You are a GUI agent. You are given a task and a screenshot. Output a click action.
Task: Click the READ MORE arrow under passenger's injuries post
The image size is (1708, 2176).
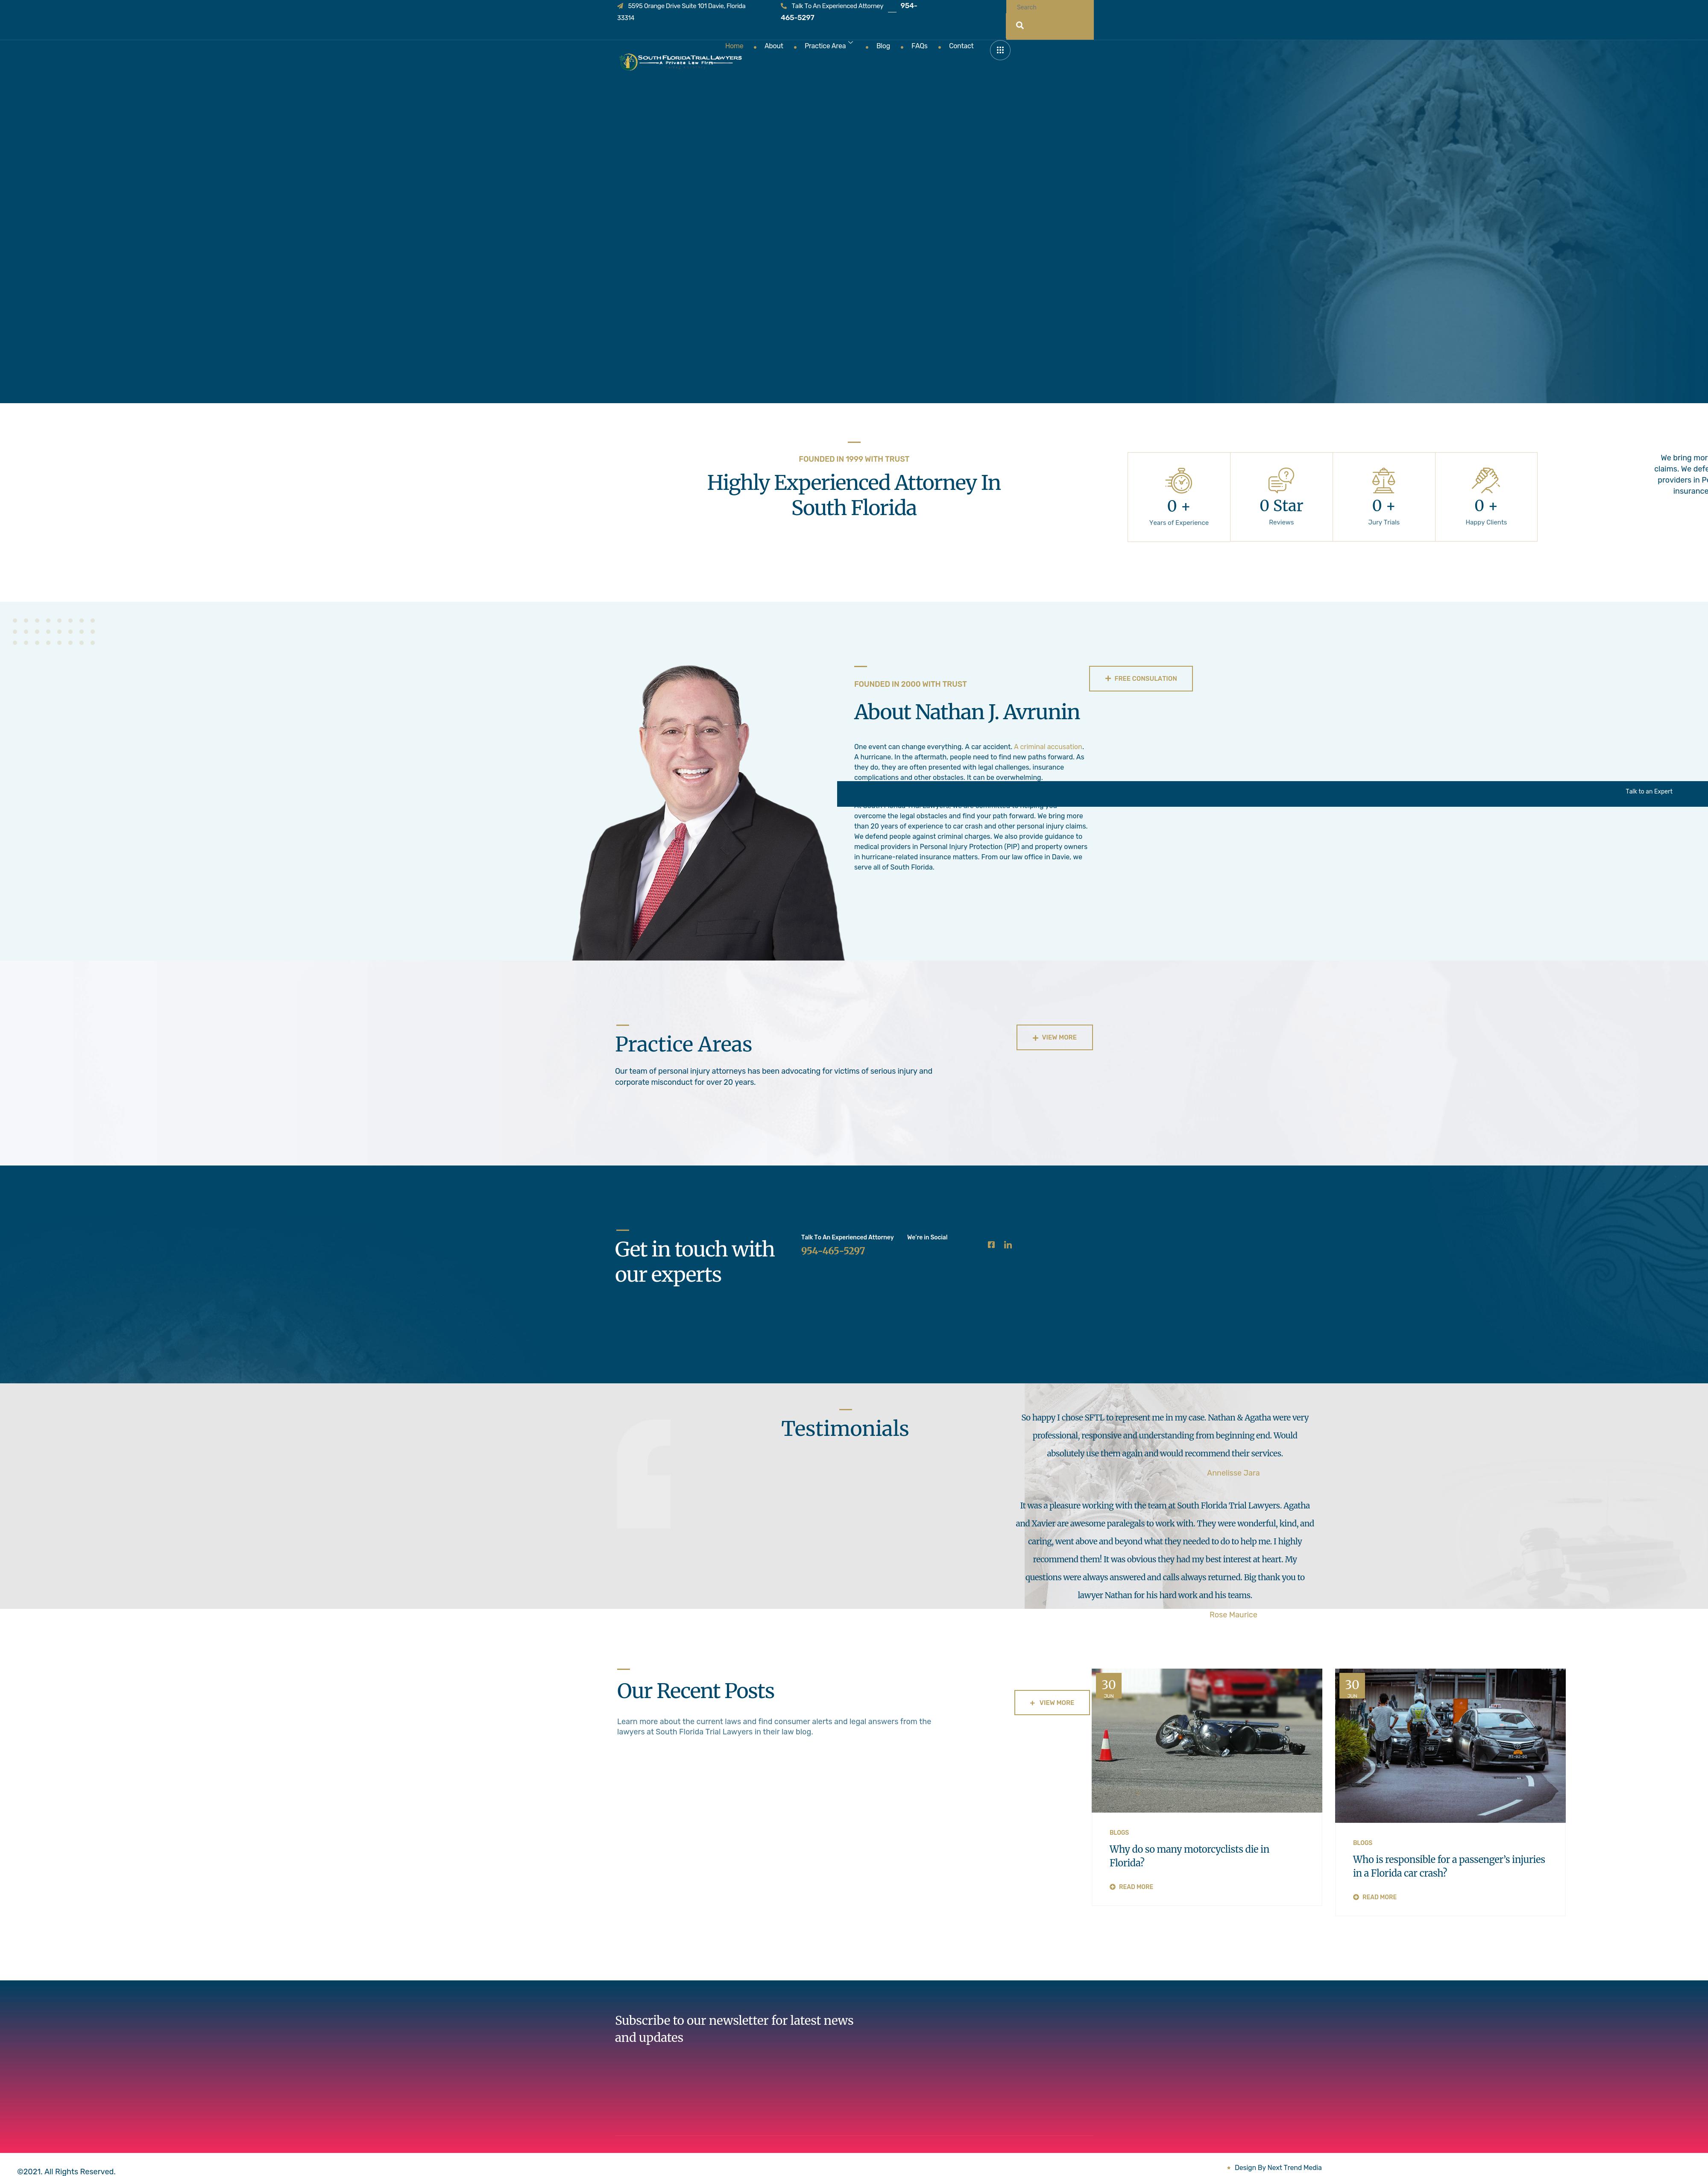(x=1356, y=1897)
